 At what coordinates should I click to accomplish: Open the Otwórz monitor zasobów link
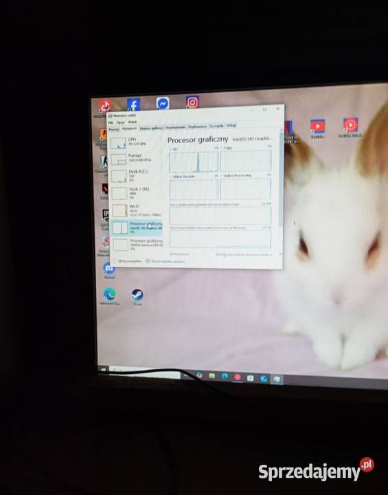166,261
